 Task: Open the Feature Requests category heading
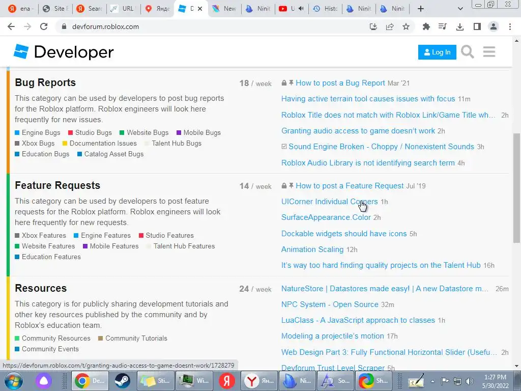click(x=57, y=185)
